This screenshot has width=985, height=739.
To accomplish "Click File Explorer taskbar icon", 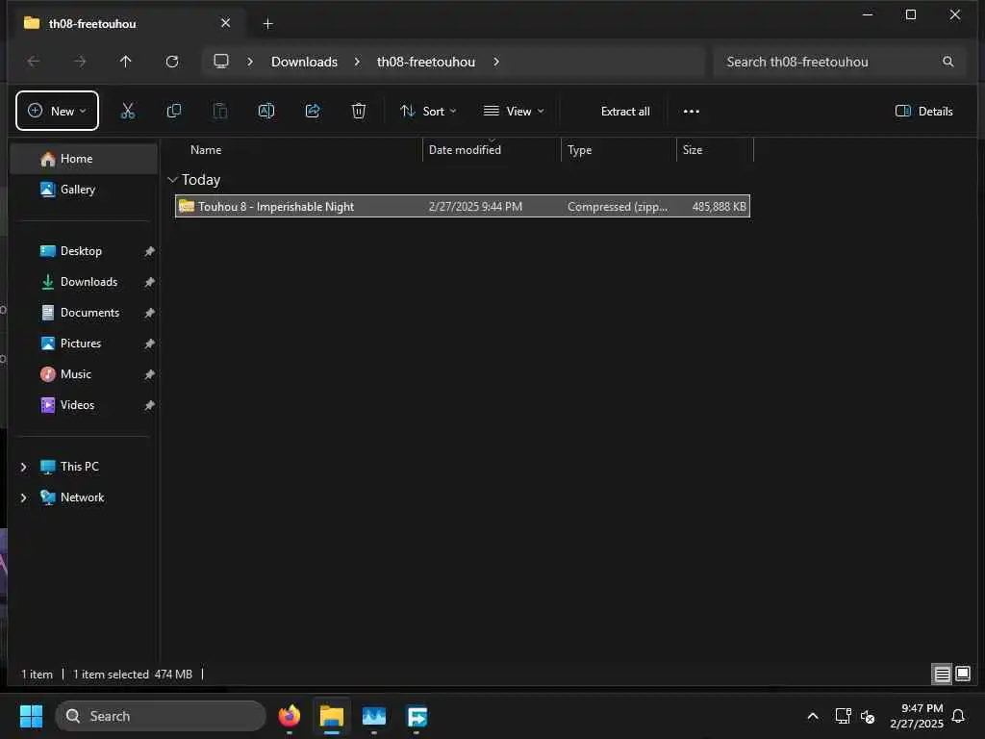I will (x=332, y=716).
